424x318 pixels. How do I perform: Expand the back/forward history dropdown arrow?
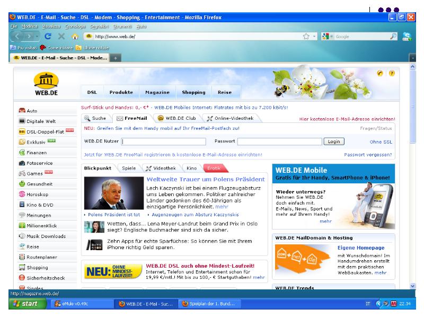click(x=37, y=36)
